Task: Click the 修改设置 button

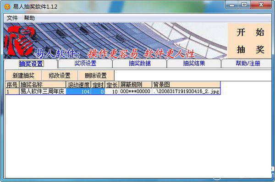Action: (60, 75)
